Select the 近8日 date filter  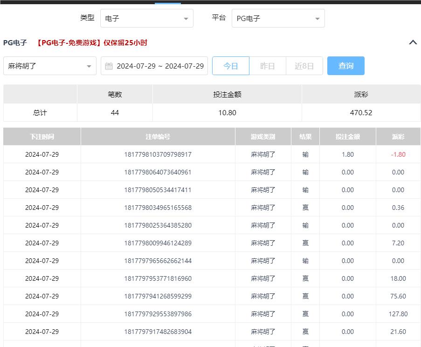304,66
